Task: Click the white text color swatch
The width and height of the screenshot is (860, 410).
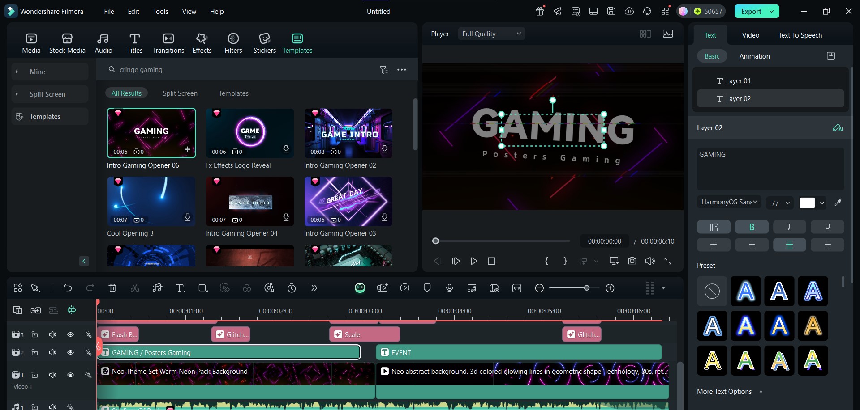Action: (807, 203)
